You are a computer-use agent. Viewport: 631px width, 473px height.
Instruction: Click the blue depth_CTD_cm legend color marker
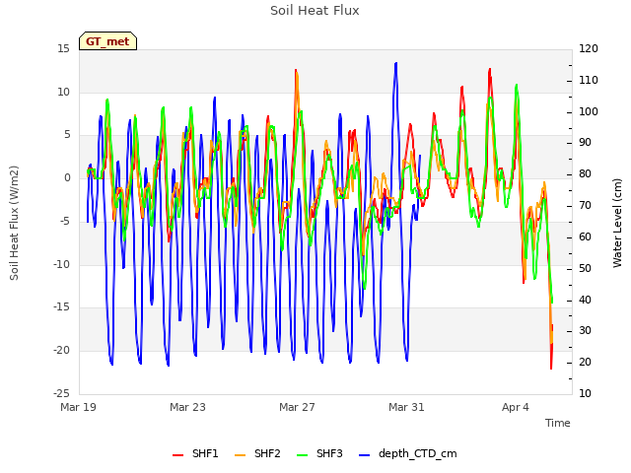point(364,455)
